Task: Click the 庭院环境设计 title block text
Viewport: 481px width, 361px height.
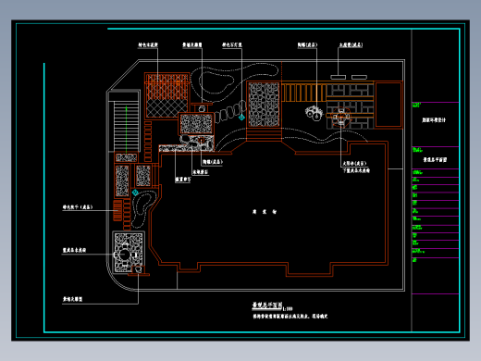Action: (434, 119)
